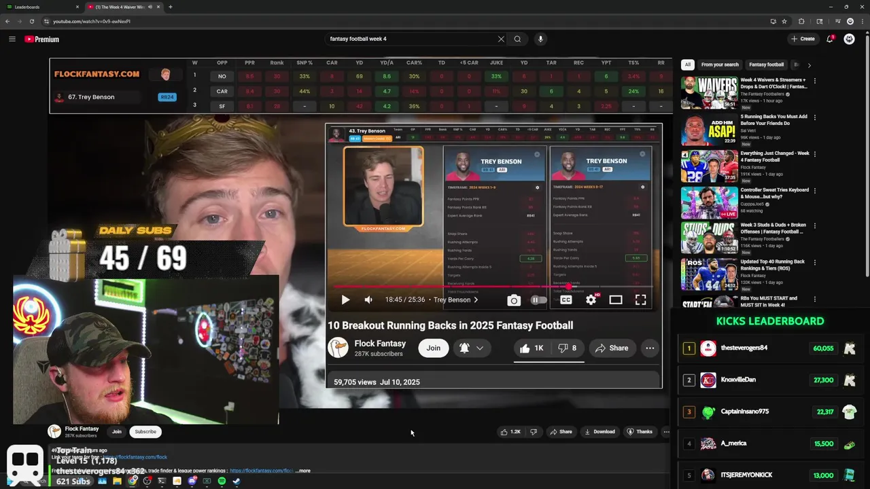870x489 pixels.
Task: Click Download below the main video
Action: point(600,431)
